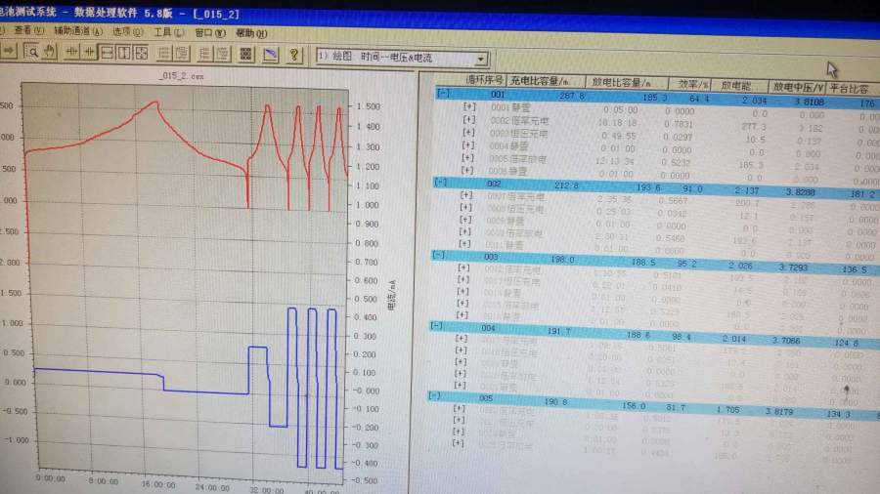Open the 选项(O) menu
This screenshot has width=880, height=494.
(x=128, y=32)
